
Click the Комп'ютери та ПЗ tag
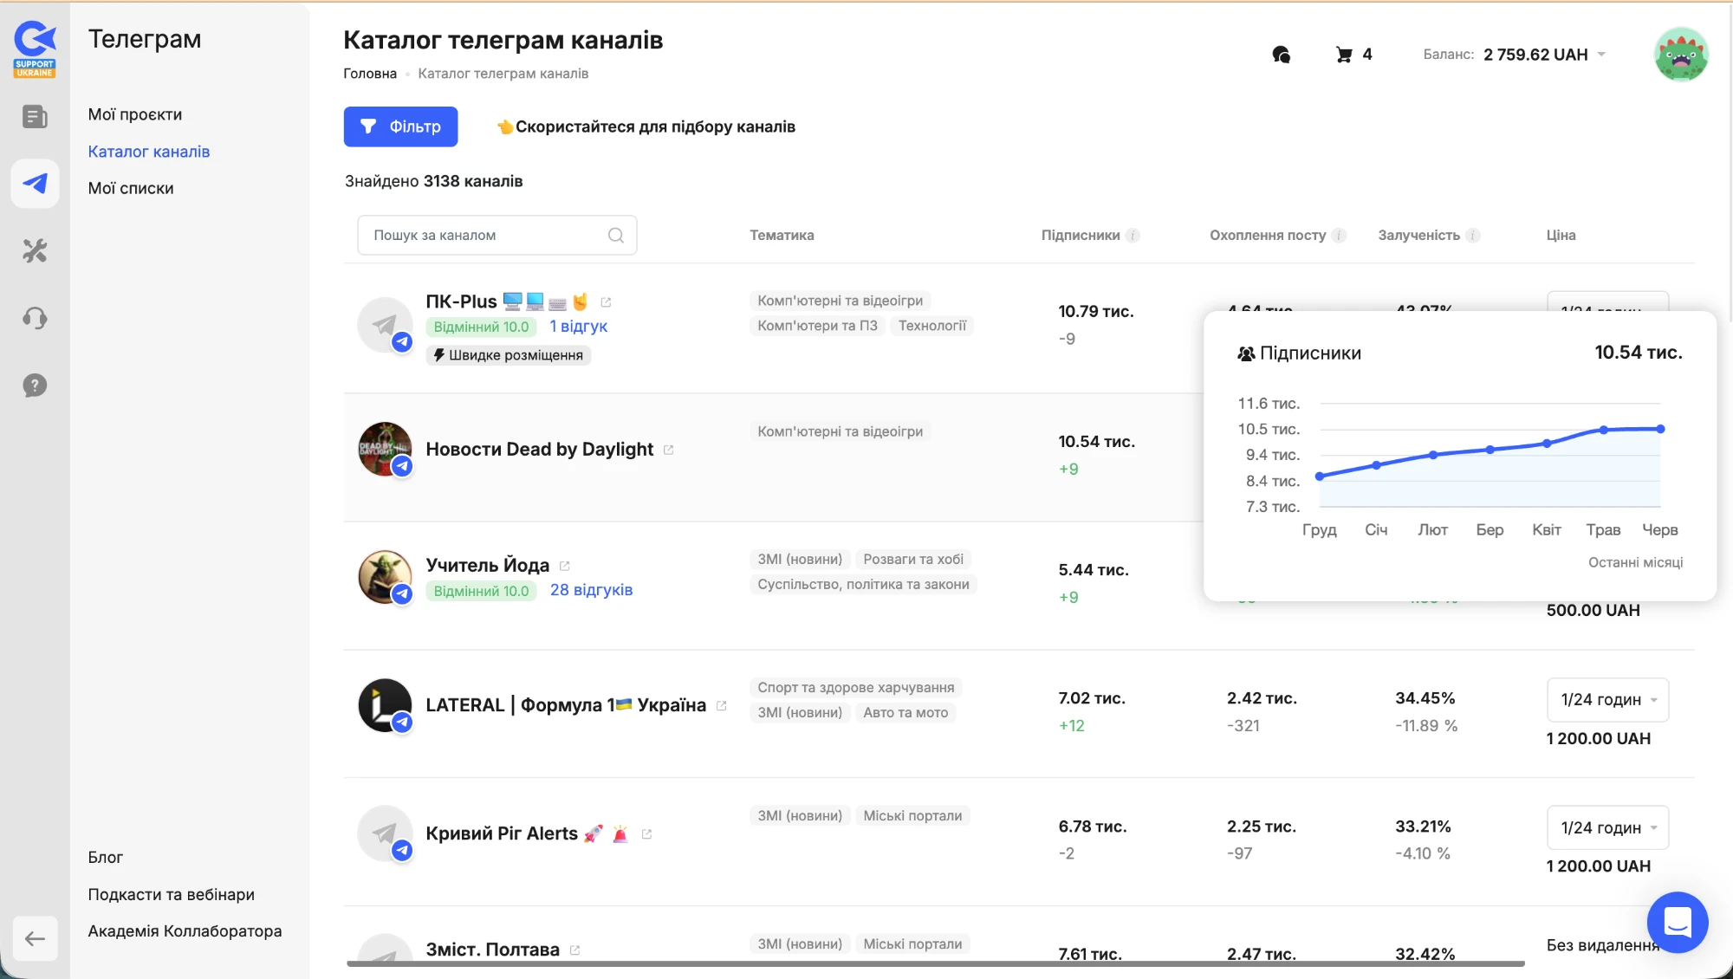(818, 326)
